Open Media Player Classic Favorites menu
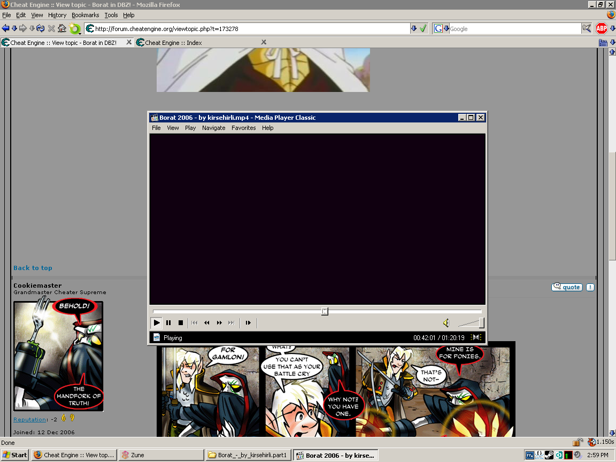Viewport: 616px width, 462px height. [244, 128]
